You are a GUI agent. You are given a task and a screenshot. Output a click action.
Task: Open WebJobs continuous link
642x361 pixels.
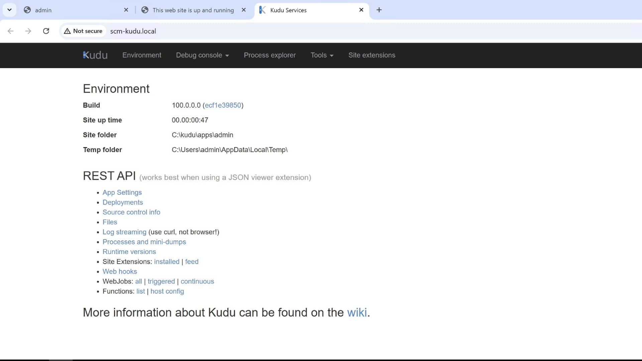point(197,281)
